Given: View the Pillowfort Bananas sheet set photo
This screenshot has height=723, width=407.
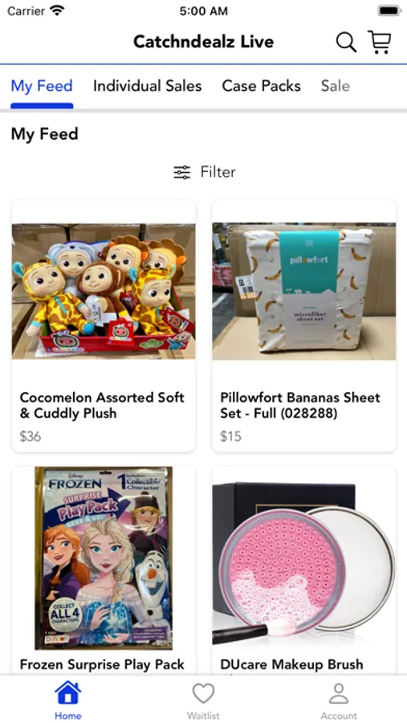Looking at the screenshot, I should pos(303,292).
